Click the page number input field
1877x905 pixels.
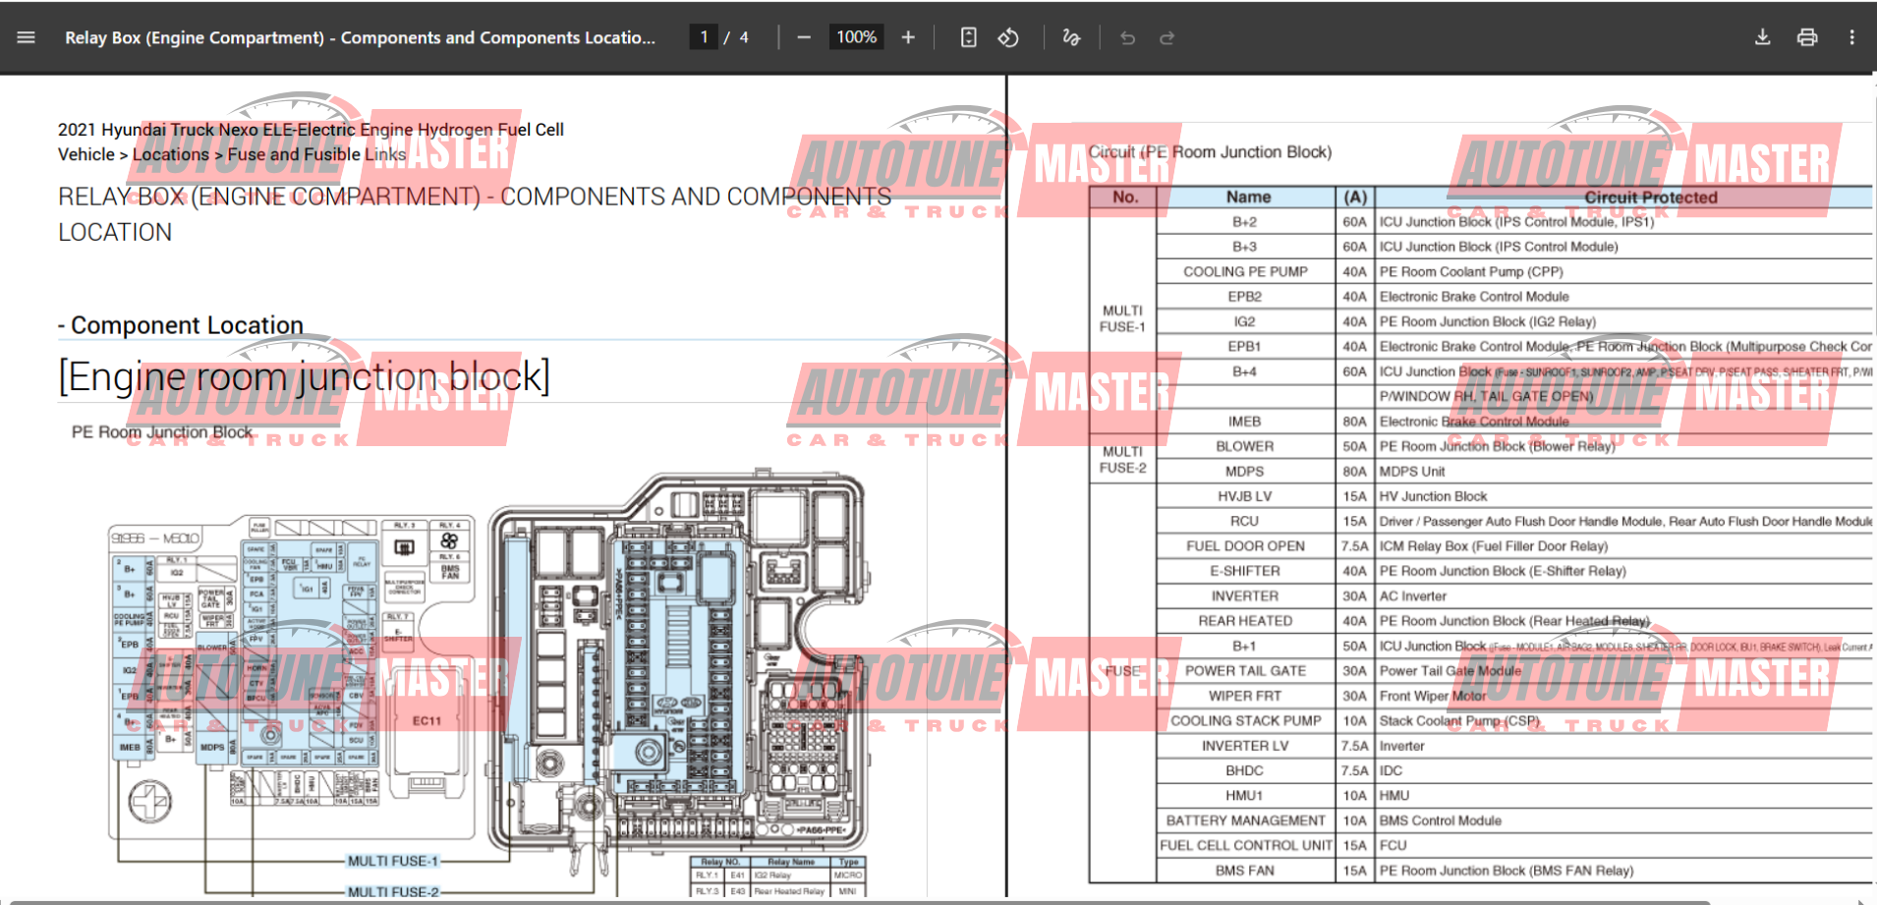(704, 37)
